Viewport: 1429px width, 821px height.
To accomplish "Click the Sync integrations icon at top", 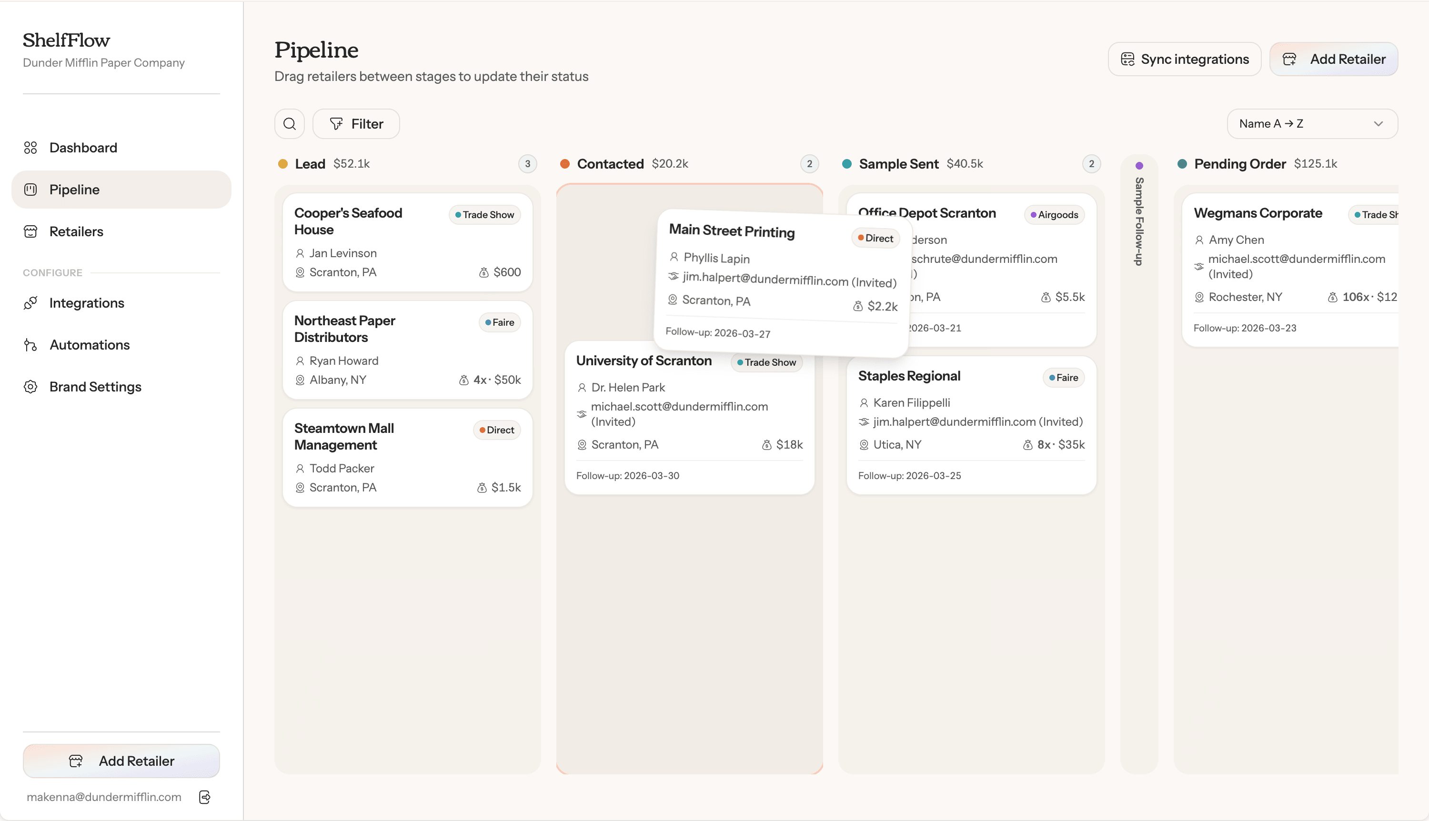I will point(1127,59).
